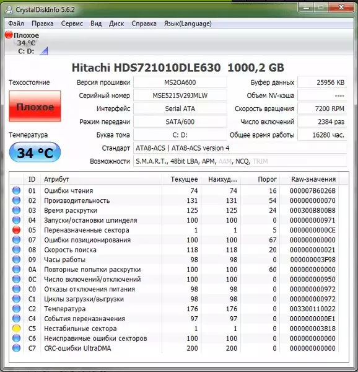Click status icon for События переназначения
This screenshot has height=372, width=358.
pyautogui.click(x=16, y=319)
